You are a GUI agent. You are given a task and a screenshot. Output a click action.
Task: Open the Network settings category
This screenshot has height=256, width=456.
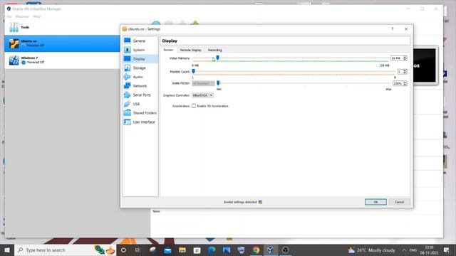click(x=140, y=86)
